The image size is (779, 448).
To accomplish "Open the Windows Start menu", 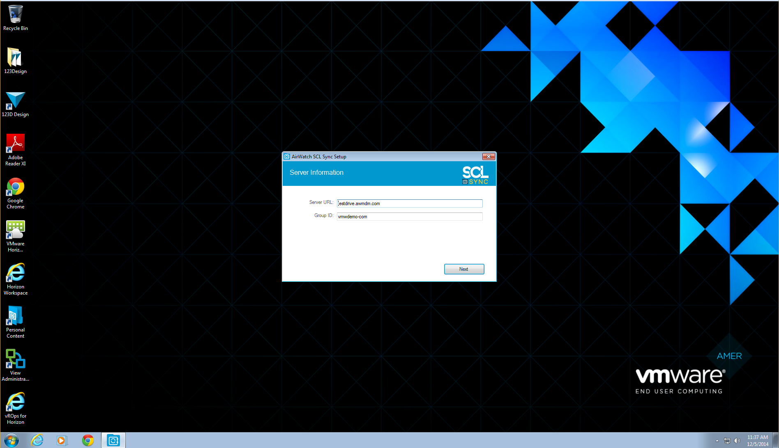I will coord(11,440).
